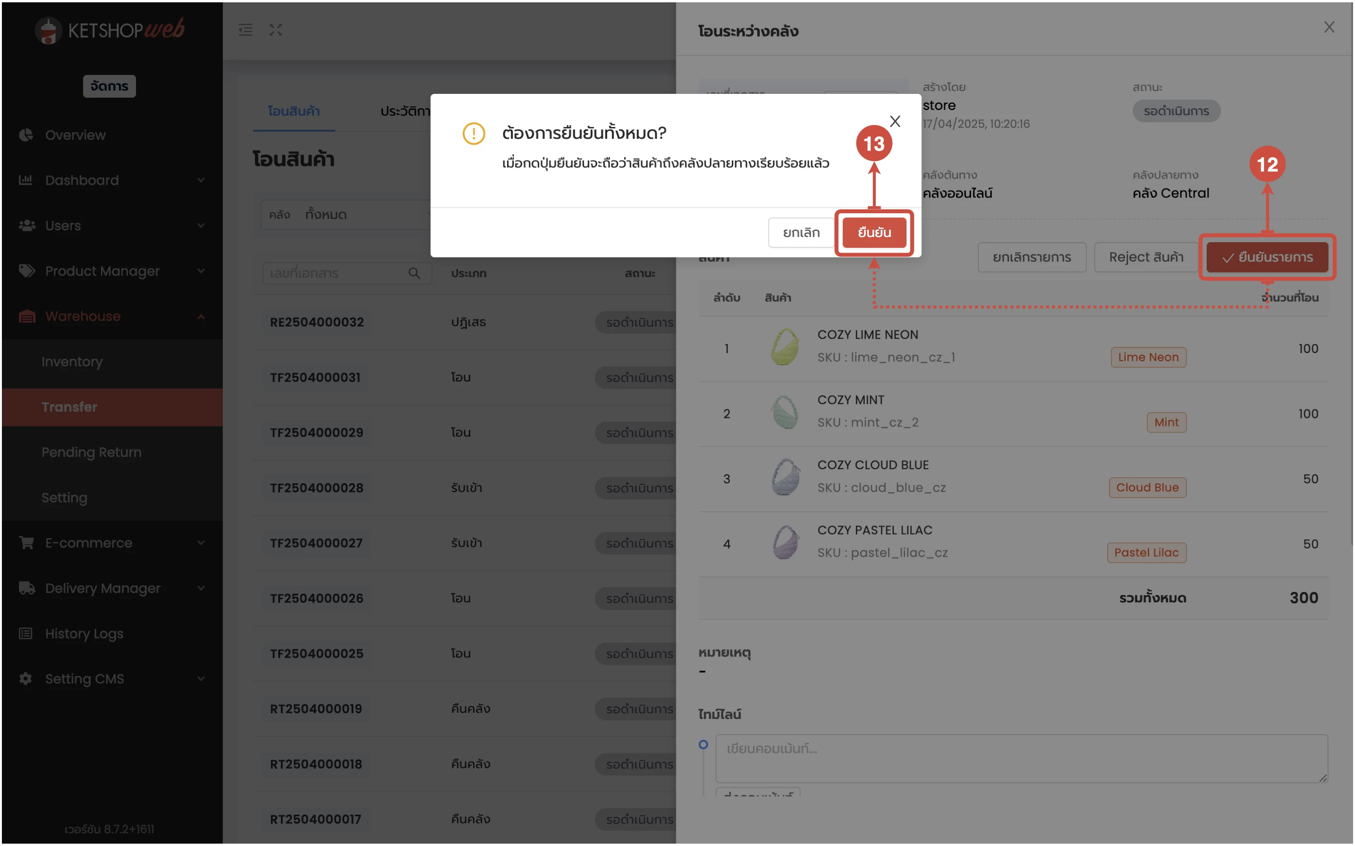
Task: Click the E-commerce cart icon
Action: pos(26,543)
